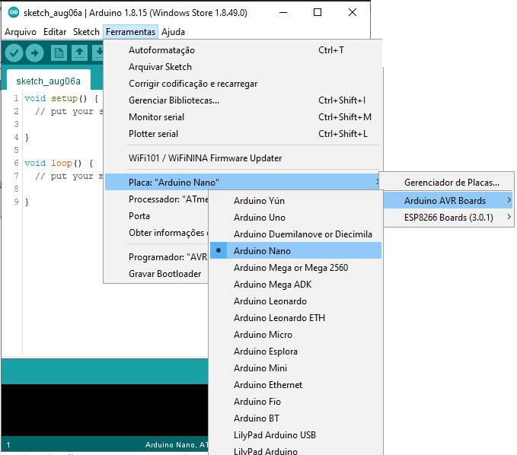
Task: Click the Verify checkmark toolbar icon
Action: pos(14,52)
